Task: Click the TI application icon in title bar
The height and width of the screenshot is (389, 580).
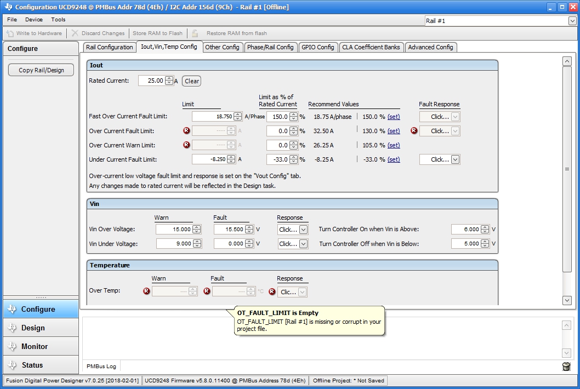Action: tap(8, 7)
